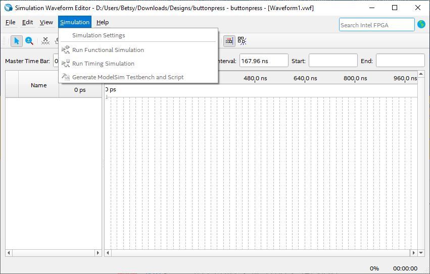
Task: Toggle the Snap to Transition icon
Action: [229, 41]
